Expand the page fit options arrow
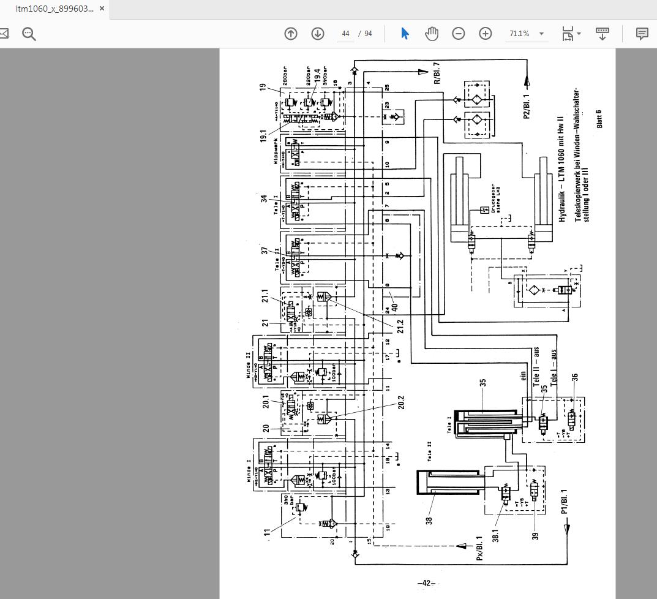This screenshot has height=599, width=657. [x=579, y=34]
